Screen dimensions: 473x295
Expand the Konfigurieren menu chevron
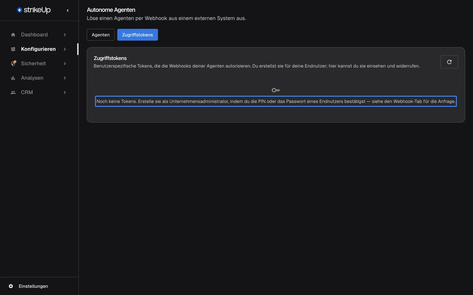65,49
